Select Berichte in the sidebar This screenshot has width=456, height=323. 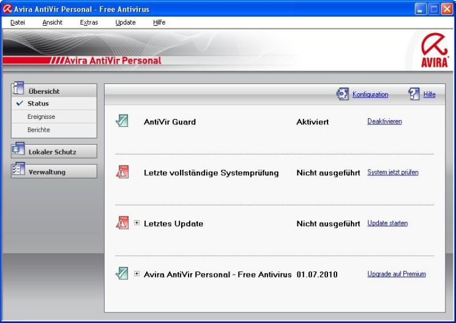pos(54,129)
